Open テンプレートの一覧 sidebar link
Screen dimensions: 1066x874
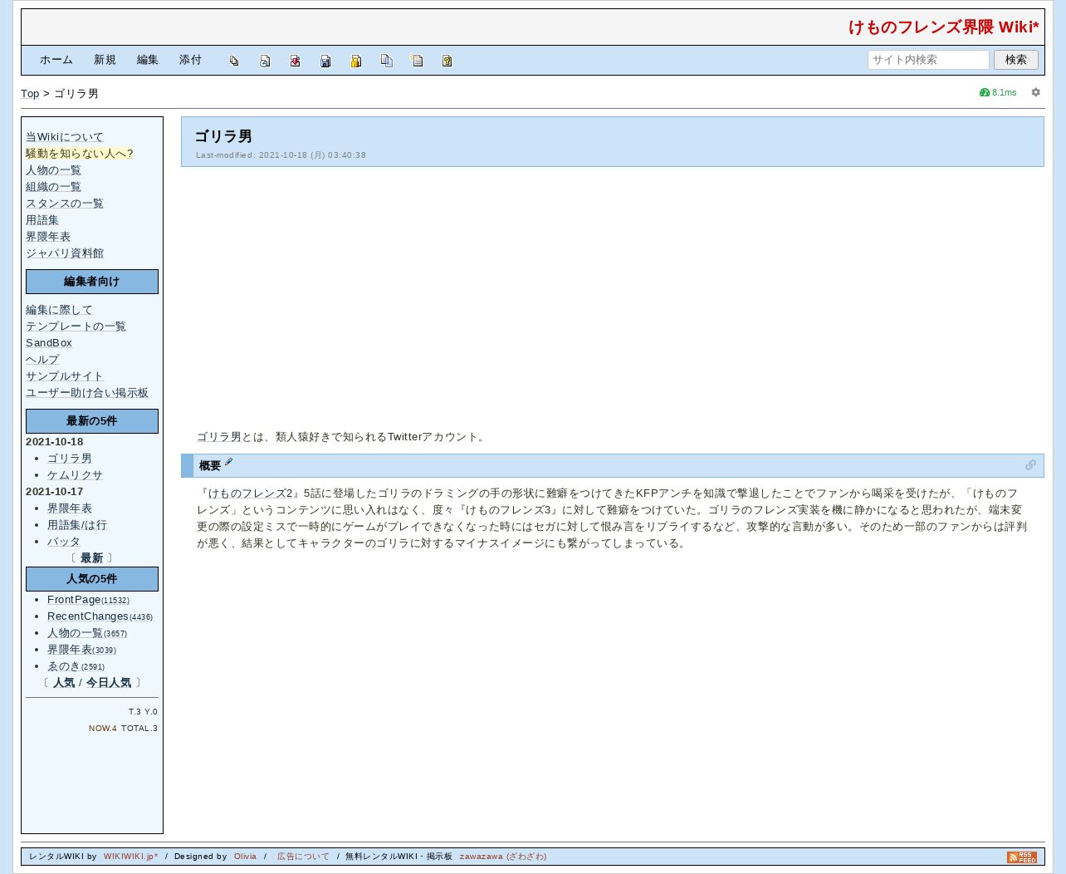[x=76, y=327]
